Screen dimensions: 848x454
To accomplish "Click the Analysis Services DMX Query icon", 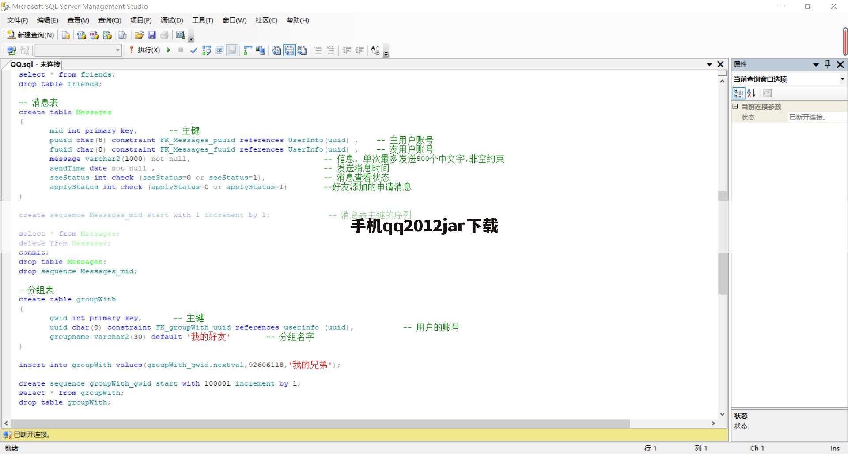I will [94, 35].
